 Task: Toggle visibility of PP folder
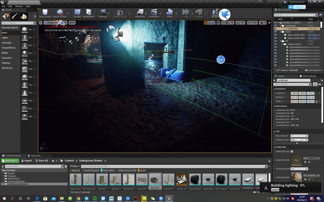[x=275, y=41]
